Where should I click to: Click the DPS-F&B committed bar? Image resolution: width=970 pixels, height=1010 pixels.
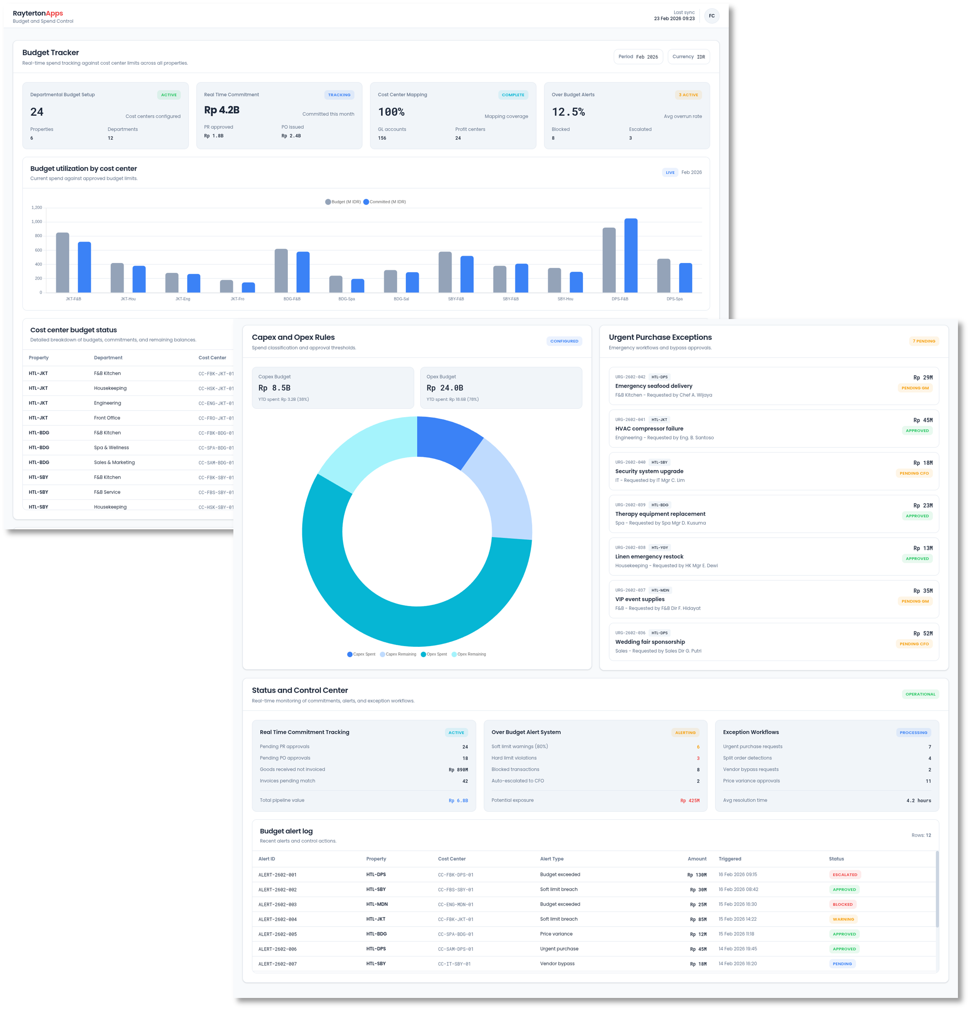630,256
